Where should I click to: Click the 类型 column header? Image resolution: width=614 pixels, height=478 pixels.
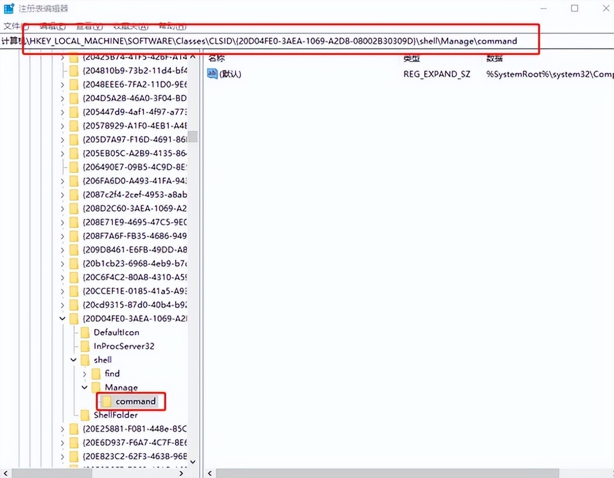(x=412, y=58)
